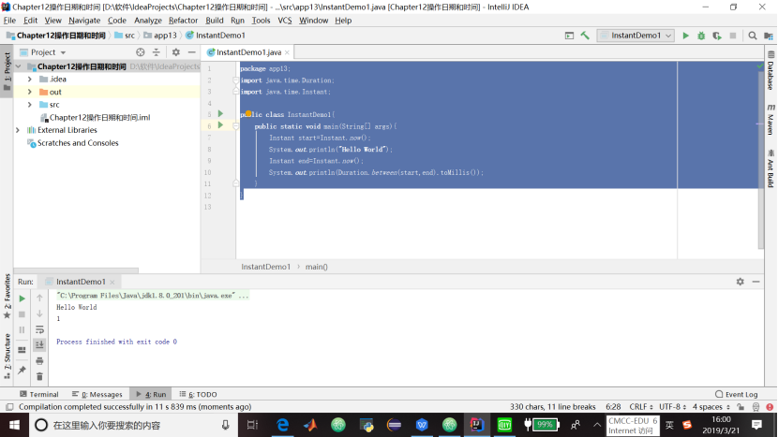Screen dimensions: 778x437
Task: Toggle the pin tab icon in Run panel
Action: [x=22, y=370]
